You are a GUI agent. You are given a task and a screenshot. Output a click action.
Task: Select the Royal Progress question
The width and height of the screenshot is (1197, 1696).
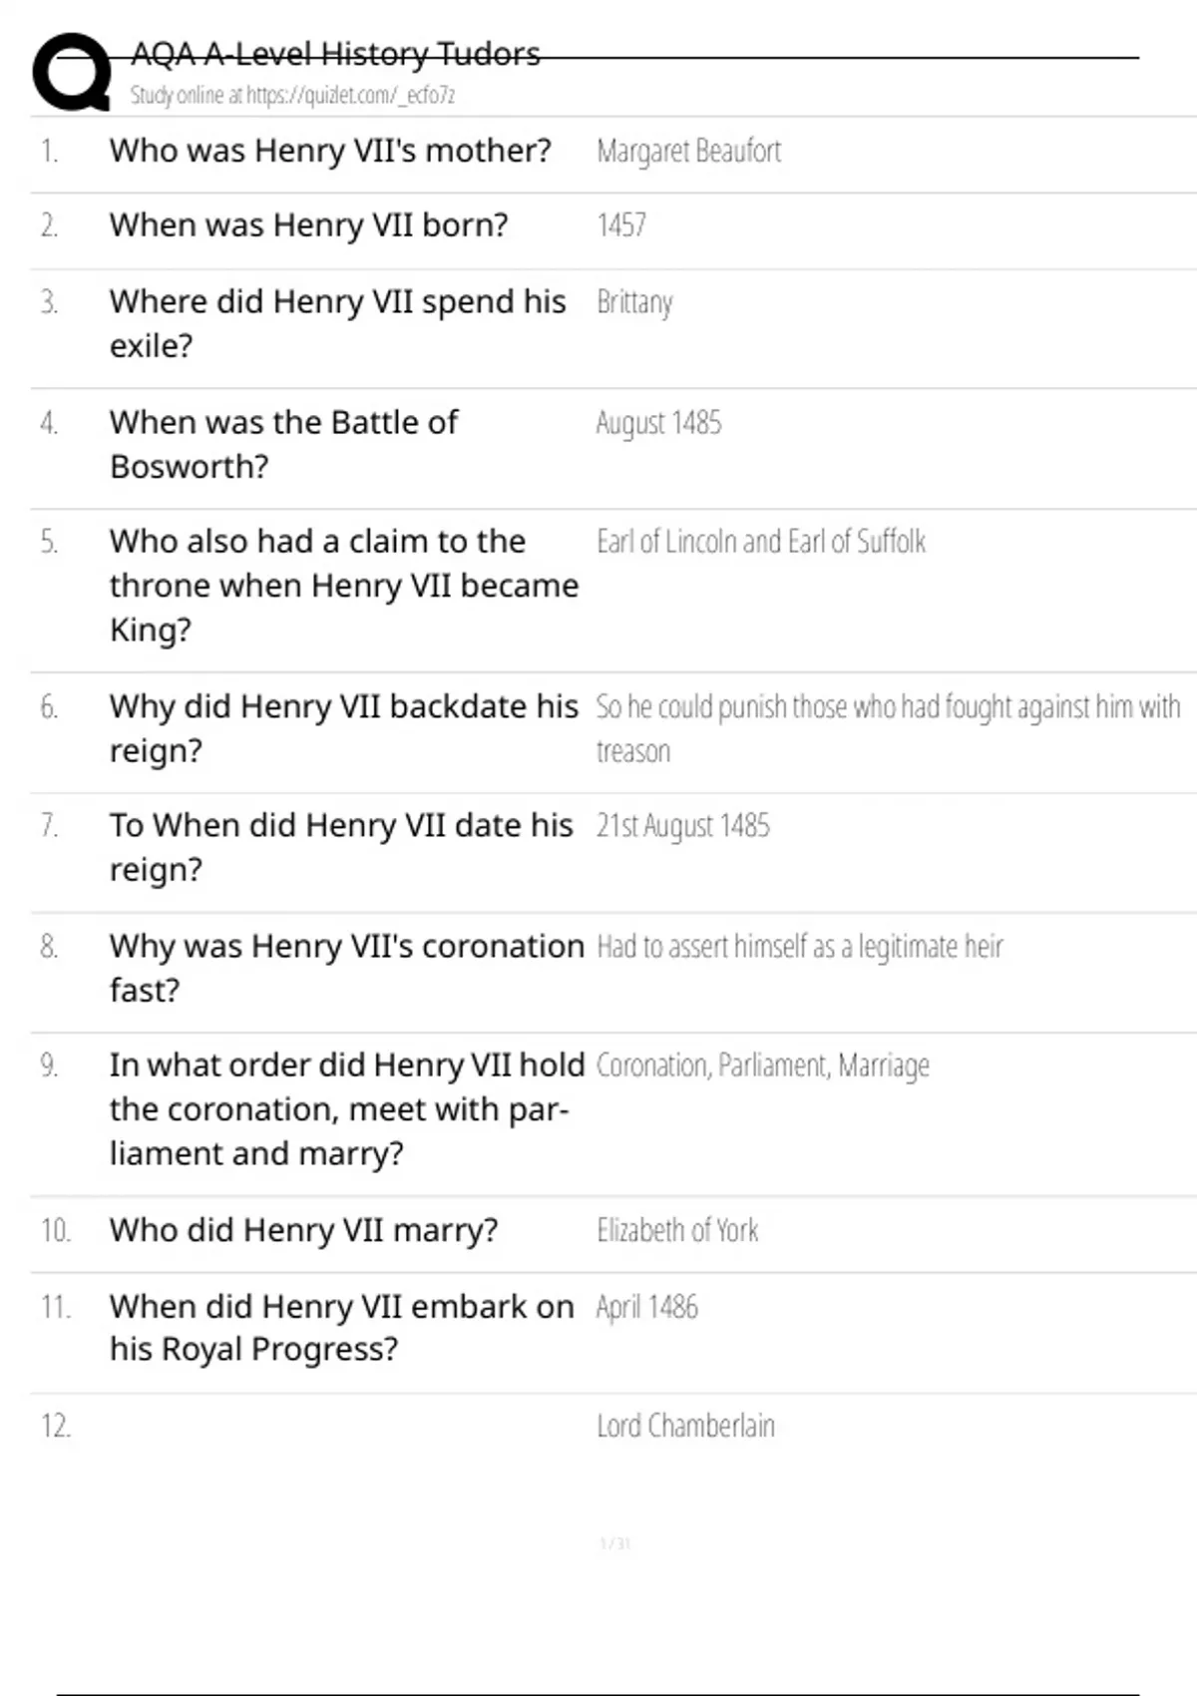341,1328
